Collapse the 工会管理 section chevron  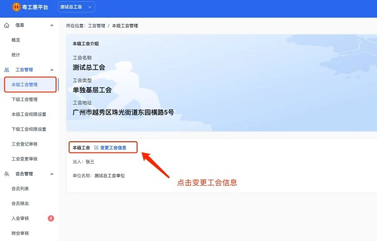pyautogui.click(x=52, y=70)
